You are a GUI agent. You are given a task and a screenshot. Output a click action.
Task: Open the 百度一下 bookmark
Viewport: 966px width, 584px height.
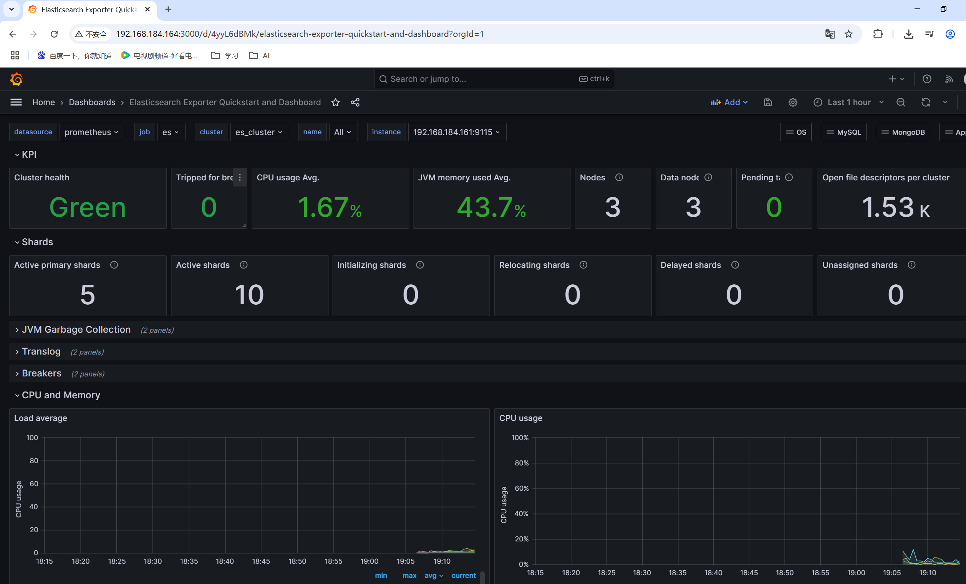point(75,56)
